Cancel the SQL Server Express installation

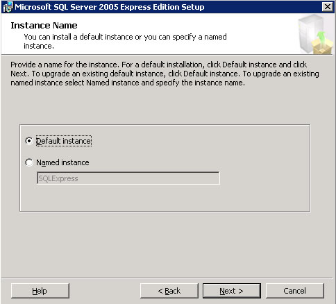point(295,291)
